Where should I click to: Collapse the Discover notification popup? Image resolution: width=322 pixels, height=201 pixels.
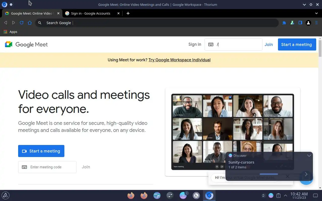point(309,156)
